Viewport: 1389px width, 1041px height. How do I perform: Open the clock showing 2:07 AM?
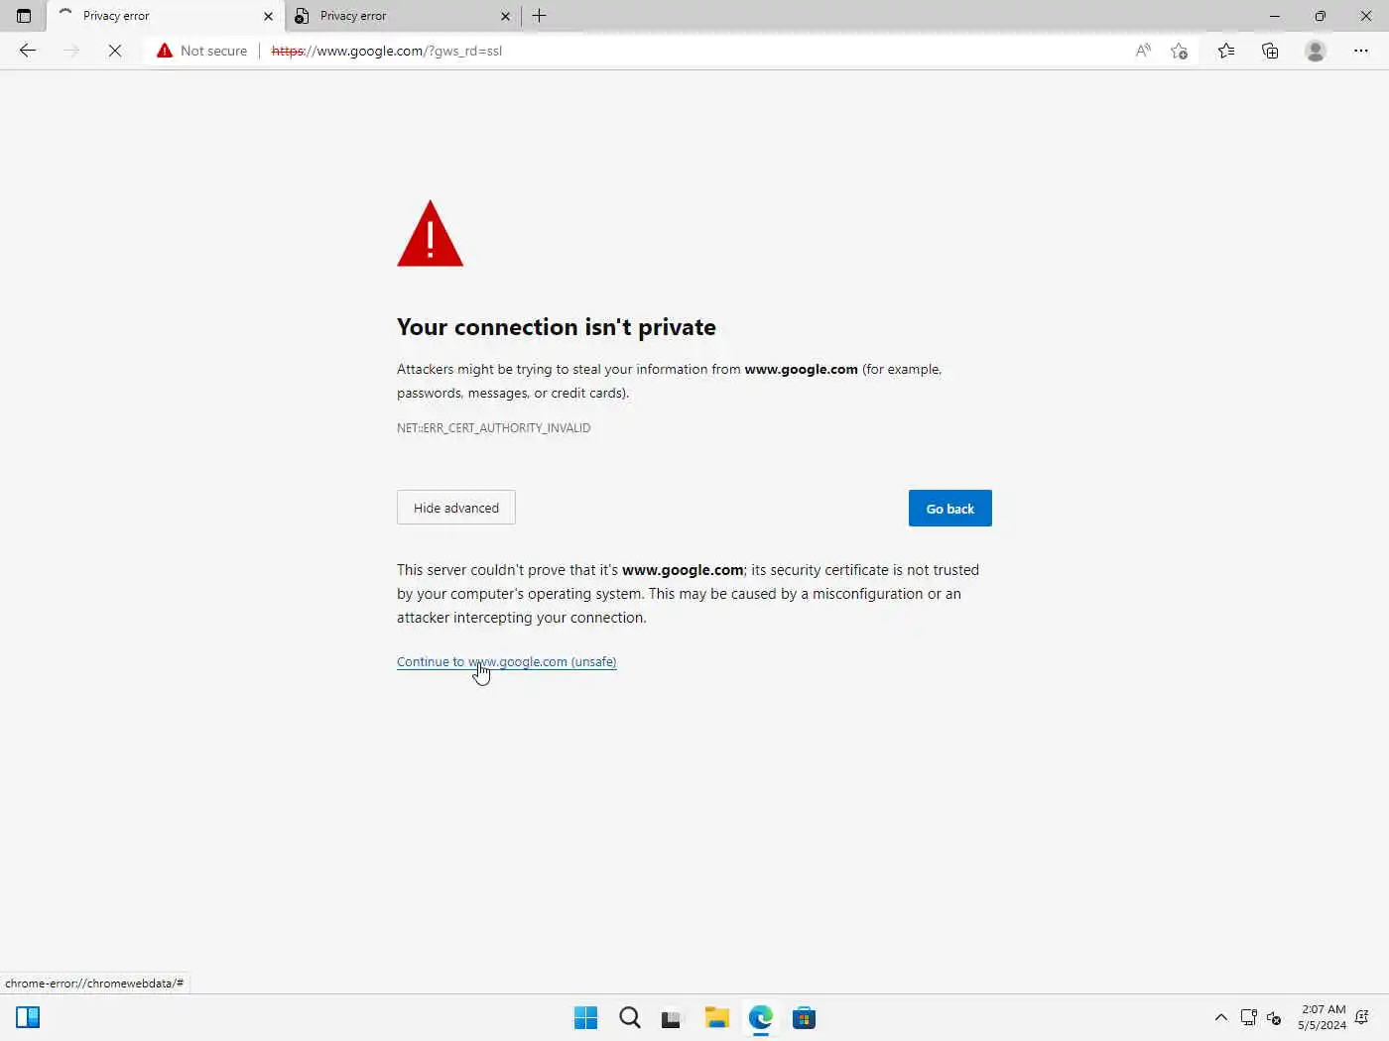coord(1322,1017)
